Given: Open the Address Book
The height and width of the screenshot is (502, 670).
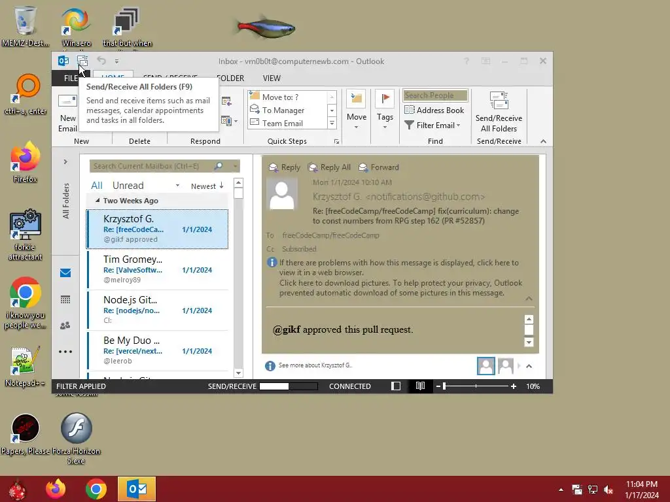Looking at the screenshot, I should (434, 110).
